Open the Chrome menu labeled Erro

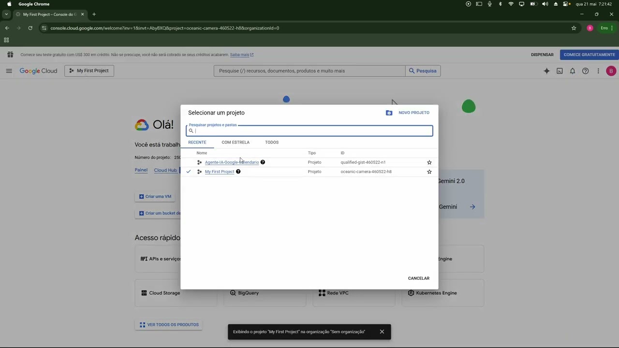[607, 28]
